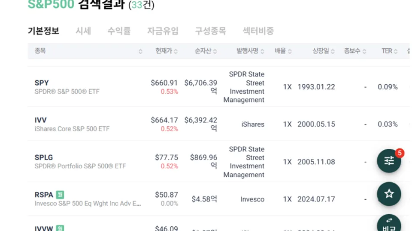The image size is (412, 231).
Task: Tap the star favorites floating button
Action: point(389,194)
